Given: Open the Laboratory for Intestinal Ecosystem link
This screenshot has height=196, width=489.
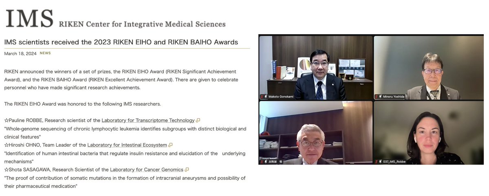Looking at the screenshot, I should pyautogui.click(x=127, y=145).
